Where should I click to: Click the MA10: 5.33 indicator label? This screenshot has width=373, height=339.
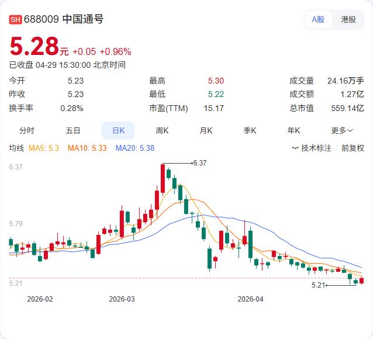click(x=87, y=148)
